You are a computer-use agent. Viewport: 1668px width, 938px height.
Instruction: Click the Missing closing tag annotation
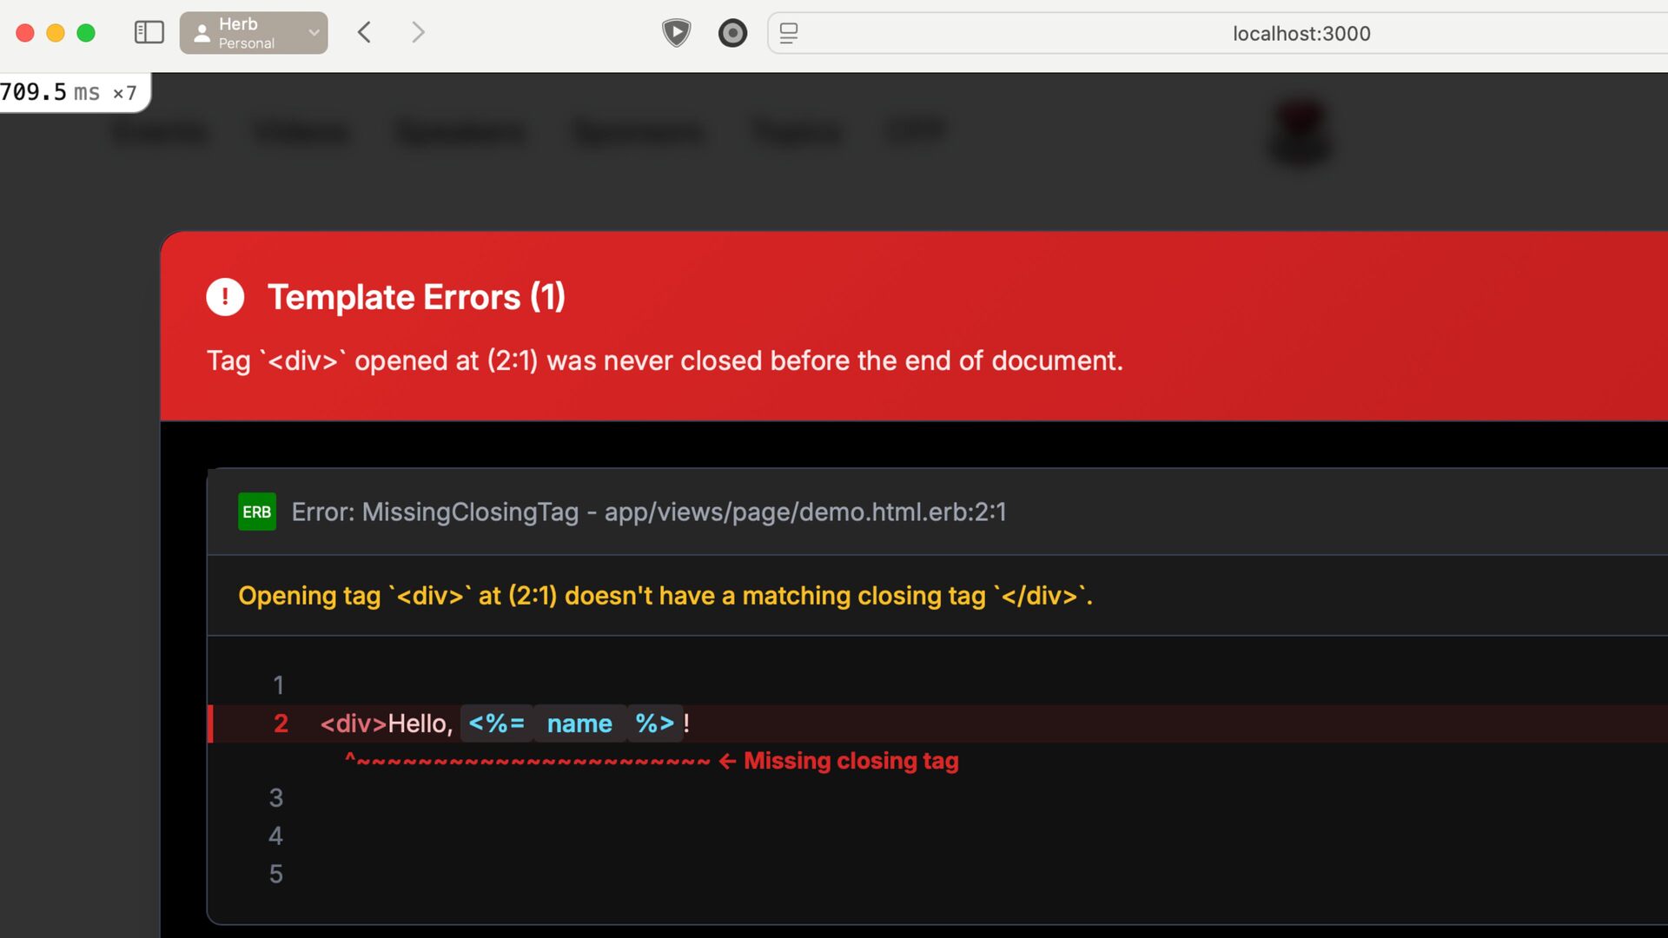851,761
